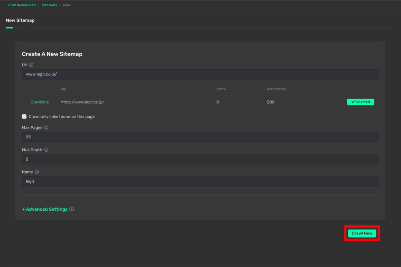Click the info icon next to Max Depth
401x267 pixels.
(46, 150)
